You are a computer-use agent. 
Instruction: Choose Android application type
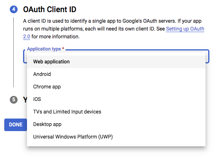(116, 74)
